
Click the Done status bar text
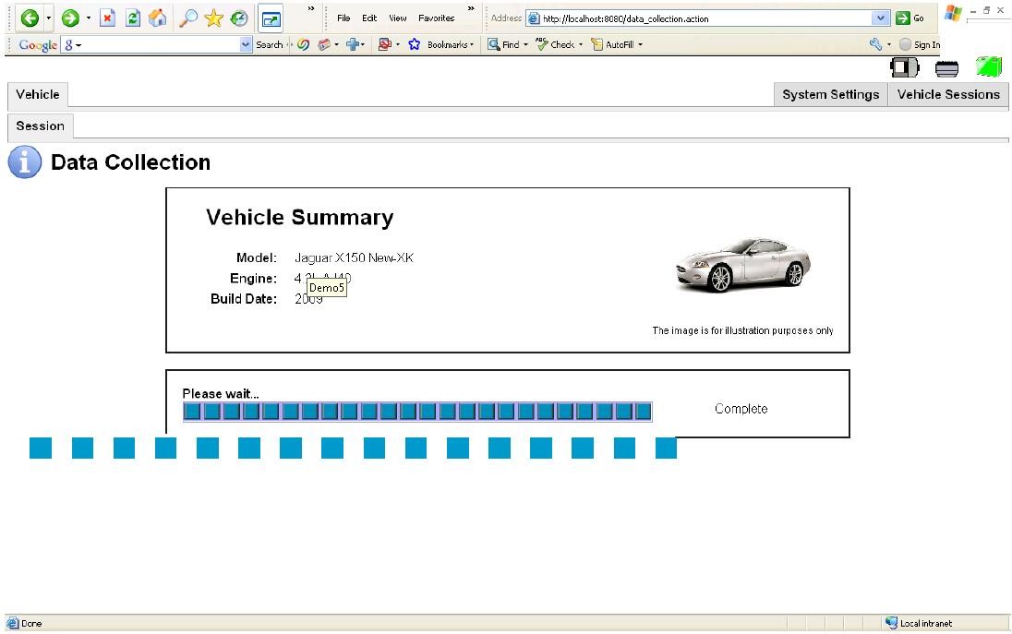click(x=31, y=623)
